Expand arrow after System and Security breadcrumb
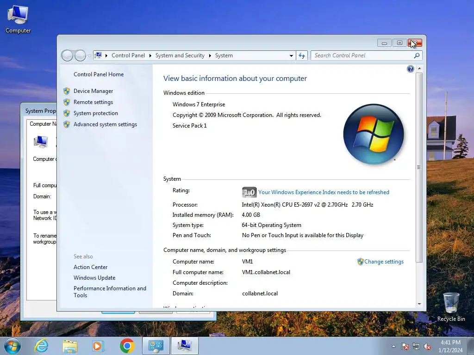Screen dimensions: 474x355 click(210, 55)
